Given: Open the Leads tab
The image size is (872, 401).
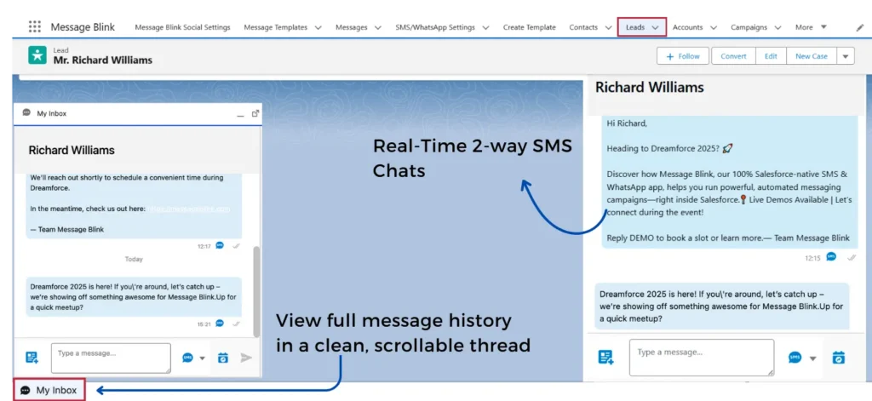Looking at the screenshot, I should click(635, 27).
